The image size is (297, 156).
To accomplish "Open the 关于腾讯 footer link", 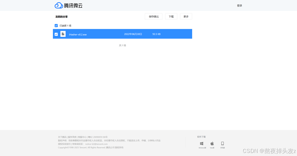I will coord(62,137).
